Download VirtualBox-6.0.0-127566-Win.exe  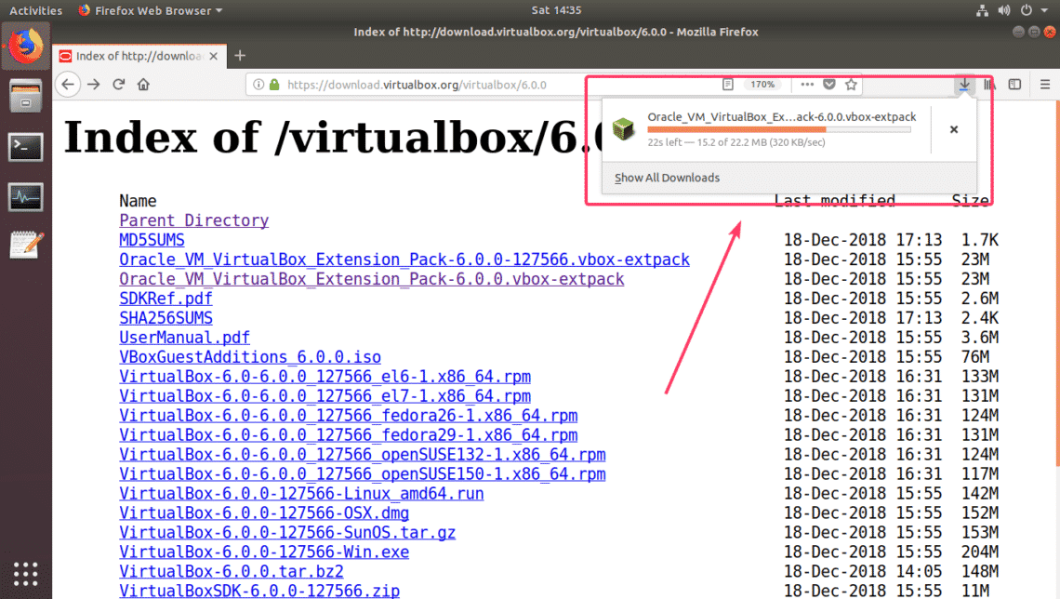point(264,552)
